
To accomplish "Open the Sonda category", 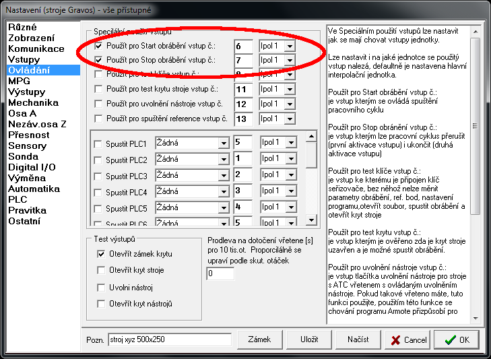I will click(x=23, y=156).
